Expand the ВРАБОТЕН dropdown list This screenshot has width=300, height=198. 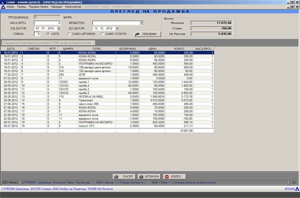pos(142,23)
